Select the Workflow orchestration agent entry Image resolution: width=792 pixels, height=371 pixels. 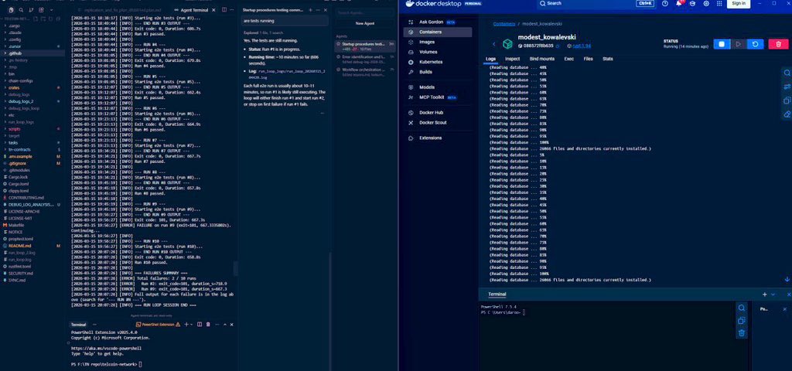click(366, 72)
